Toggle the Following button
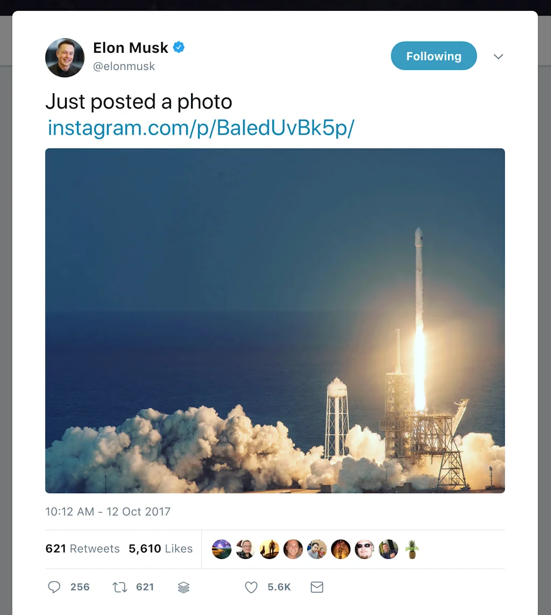Image resolution: width=551 pixels, height=615 pixels. (434, 55)
